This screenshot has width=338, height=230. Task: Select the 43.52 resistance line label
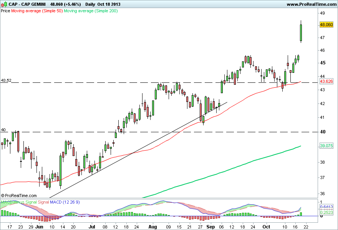point(6,80)
